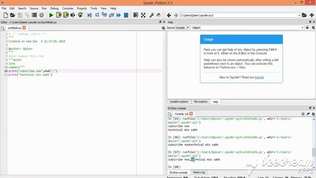Switch to File explorer tab
The image size is (316, 178).
click(x=200, y=102)
